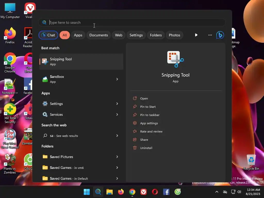Click the play arrow to show more filters
This screenshot has height=198, width=264.
[x=196, y=35]
